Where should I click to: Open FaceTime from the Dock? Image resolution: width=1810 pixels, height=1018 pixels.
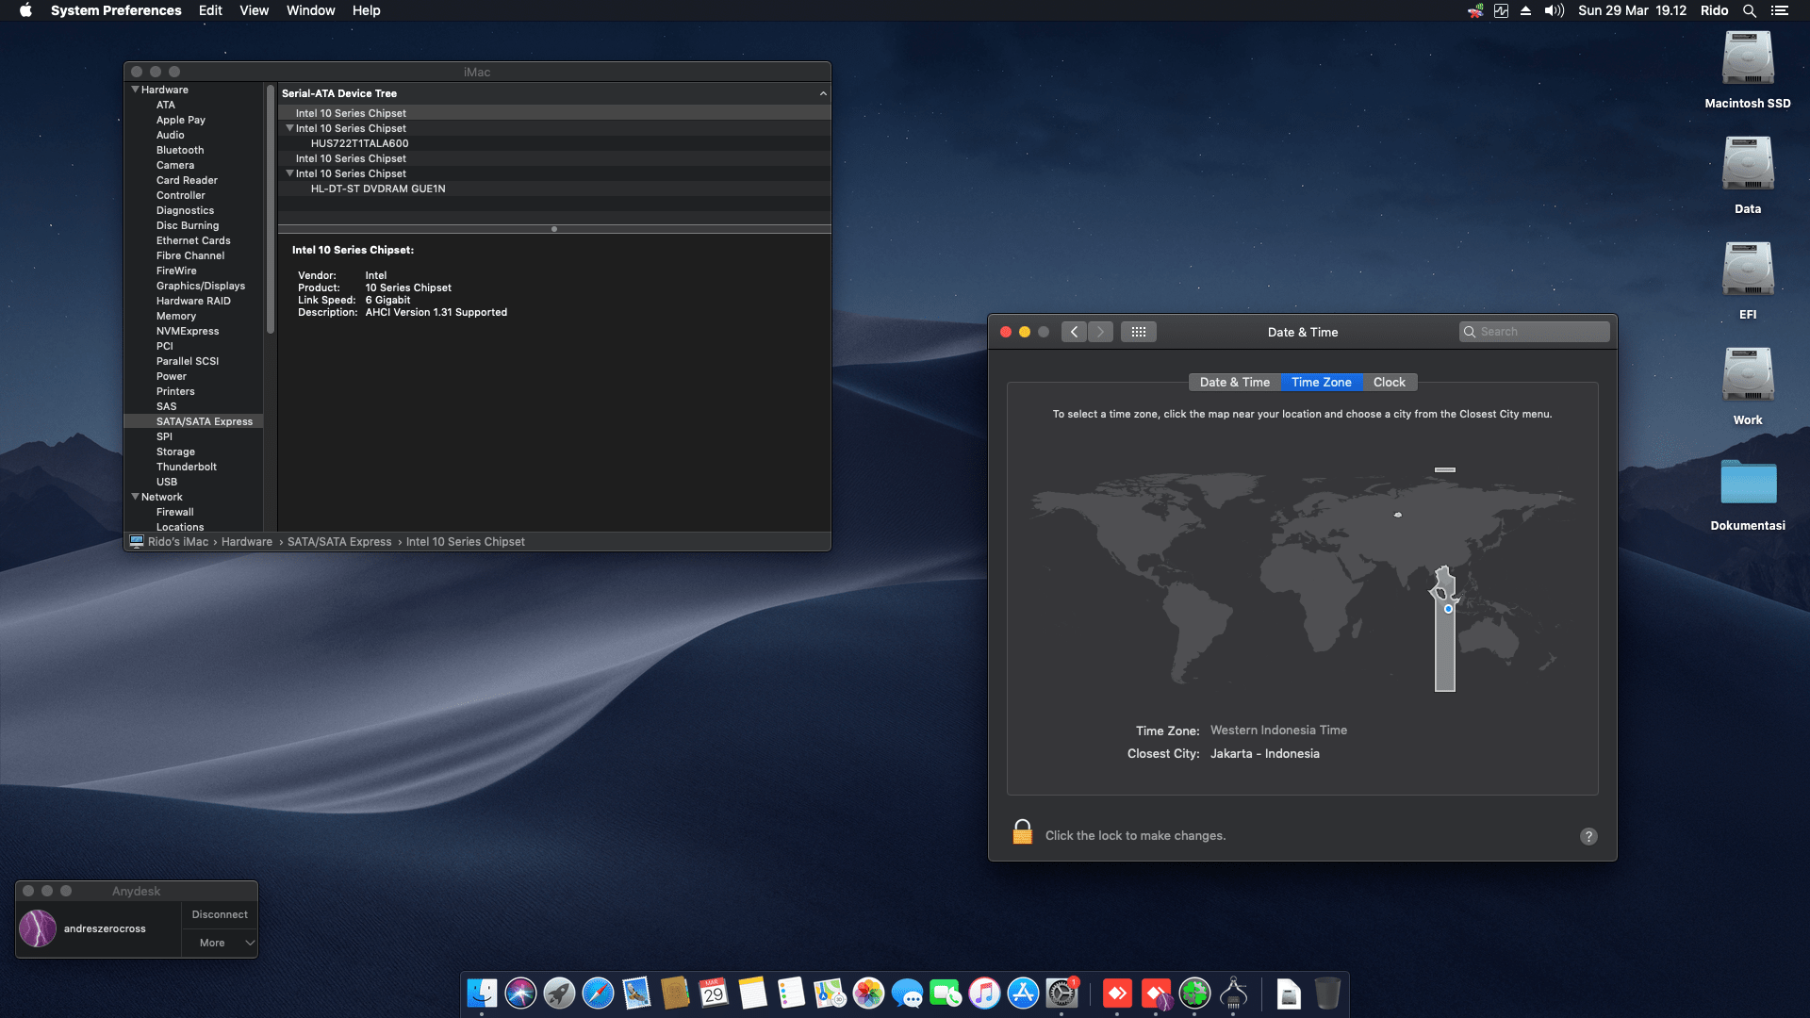pyautogui.click(x=946, y=993)
